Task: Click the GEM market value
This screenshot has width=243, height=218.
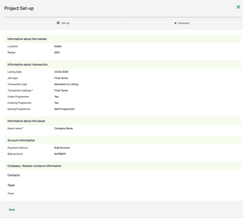Action: (x=57, y=53)
